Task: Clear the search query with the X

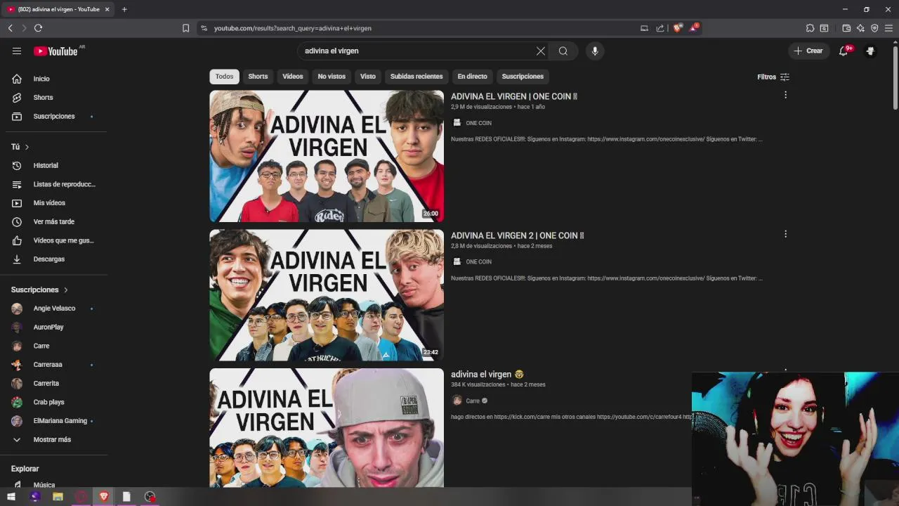Action: point(541,51)
